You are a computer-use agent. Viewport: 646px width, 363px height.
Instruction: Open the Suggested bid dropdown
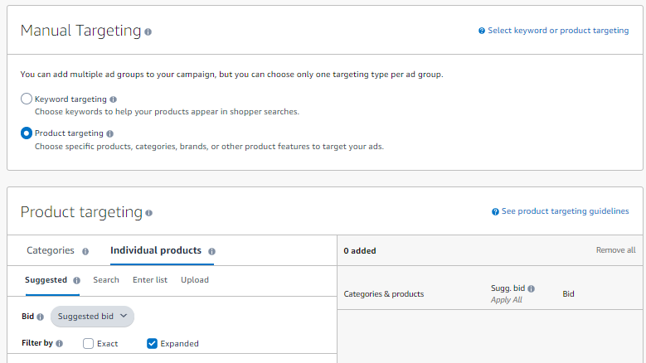92,317
